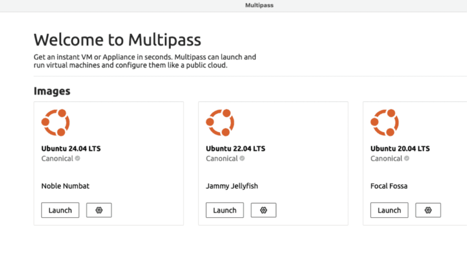Launch the Ubuntu 22.04 LTS image

(x=224, y=210)
